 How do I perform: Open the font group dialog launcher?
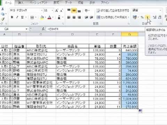[63, 24]
